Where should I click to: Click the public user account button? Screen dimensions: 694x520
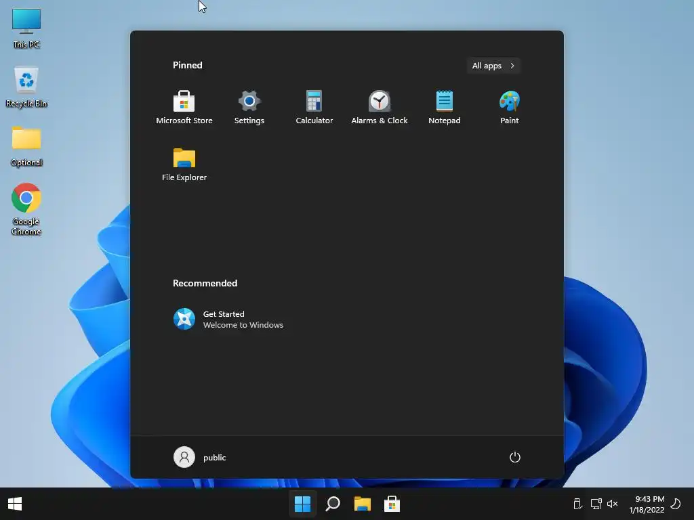point(200,457)
